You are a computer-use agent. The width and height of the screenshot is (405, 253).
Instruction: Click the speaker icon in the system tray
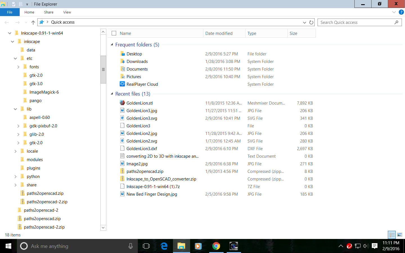coord(366,246)
